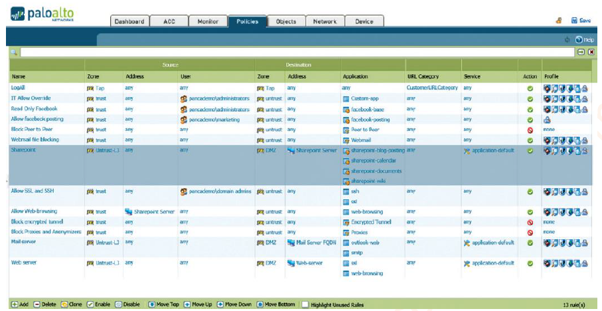Click the DMZ zone icon in the Web server row
The height and width of the screenshot is (311, 602).
[x=260, y=263]
